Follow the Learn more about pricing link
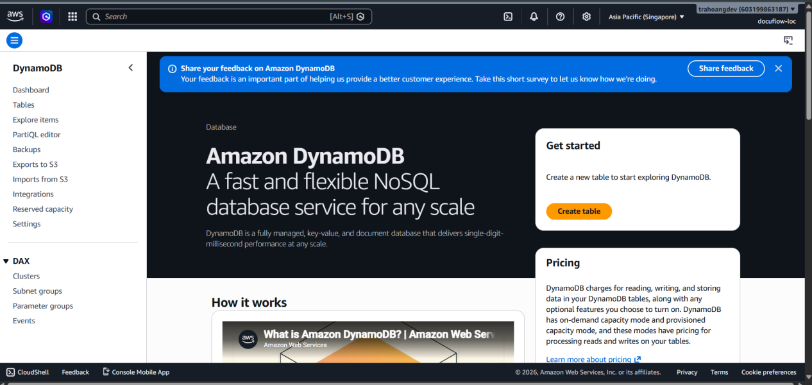 [593, 359]
